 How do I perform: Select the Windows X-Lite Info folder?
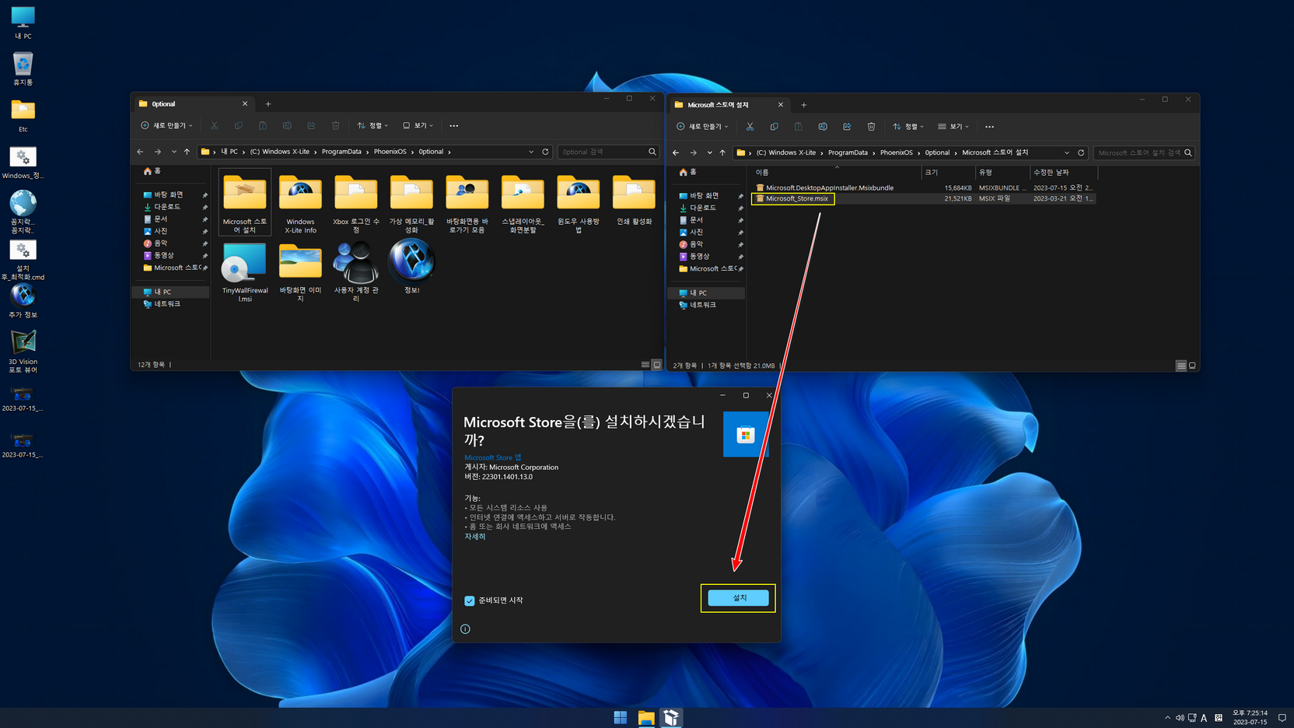[x=300, y=202]
